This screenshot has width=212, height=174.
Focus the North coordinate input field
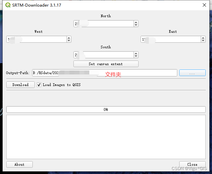(104, 24)
